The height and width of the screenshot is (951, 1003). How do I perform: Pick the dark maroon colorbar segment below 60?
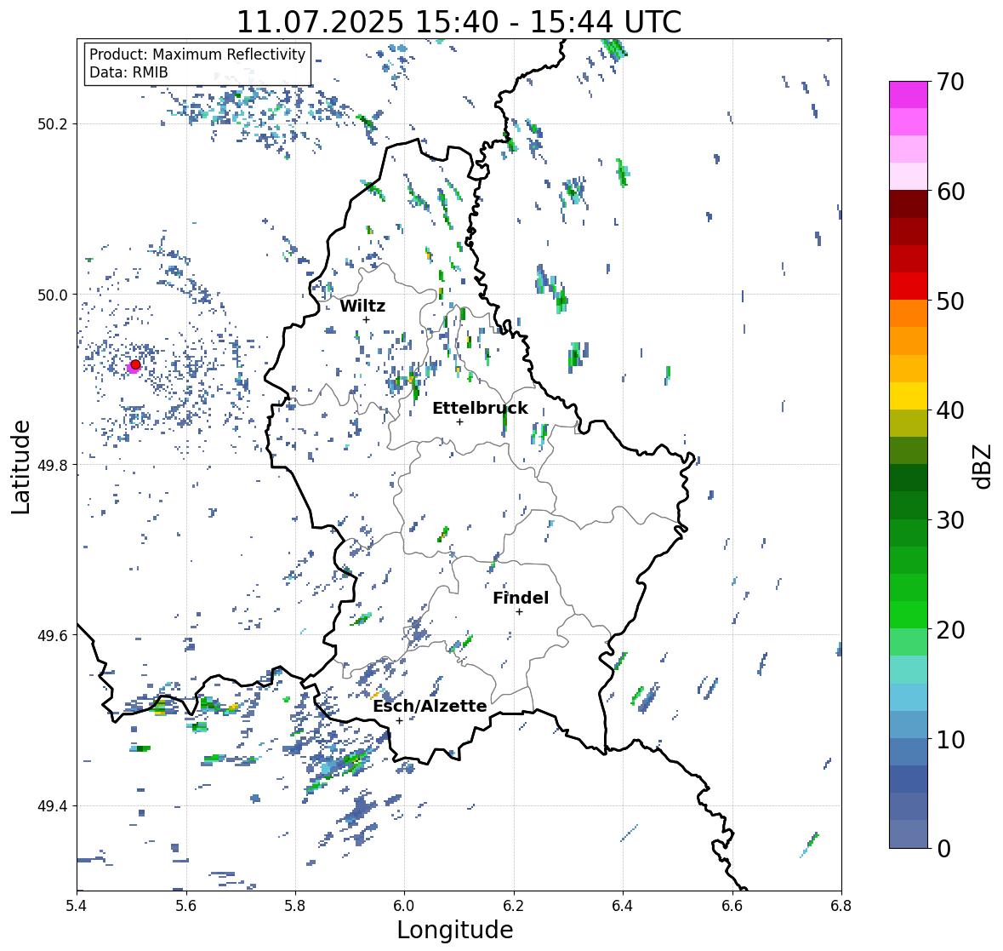click(909, 204)
